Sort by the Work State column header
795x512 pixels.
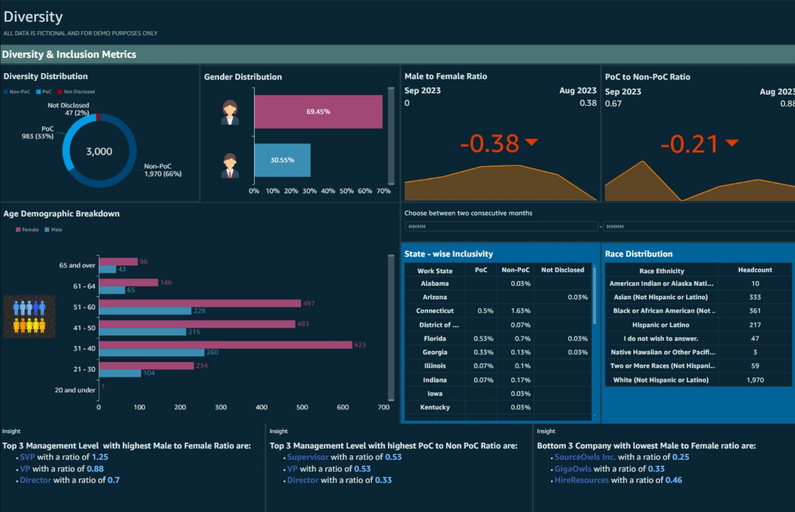435,271
